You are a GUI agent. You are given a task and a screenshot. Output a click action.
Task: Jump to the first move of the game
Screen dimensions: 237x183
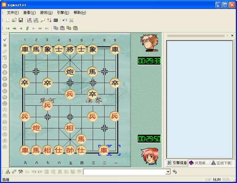pos(8,28)
